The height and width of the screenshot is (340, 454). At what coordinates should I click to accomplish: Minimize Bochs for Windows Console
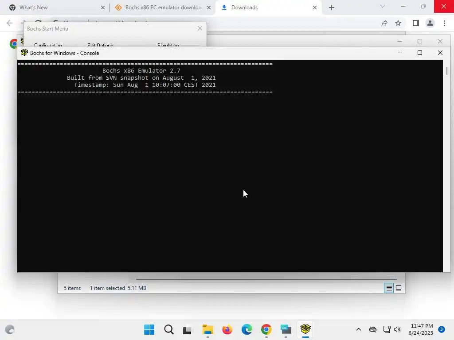coord(400,53)
